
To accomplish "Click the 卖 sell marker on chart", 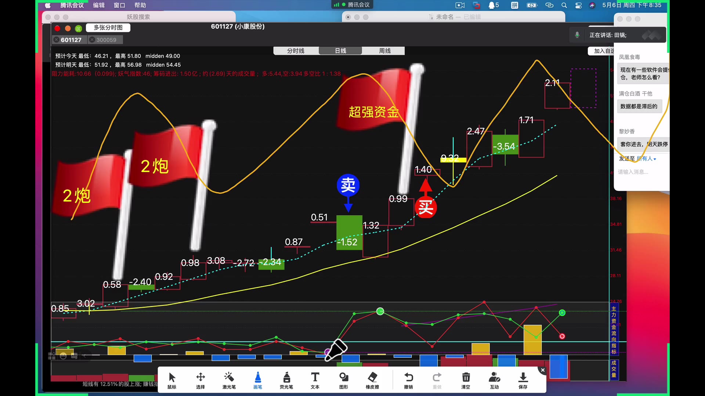I will pos(348,185).
